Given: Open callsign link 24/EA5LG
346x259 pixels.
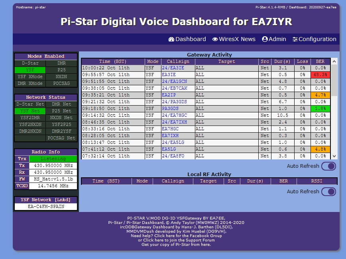Looking at the screenshot, I should (x=173, y=143).
